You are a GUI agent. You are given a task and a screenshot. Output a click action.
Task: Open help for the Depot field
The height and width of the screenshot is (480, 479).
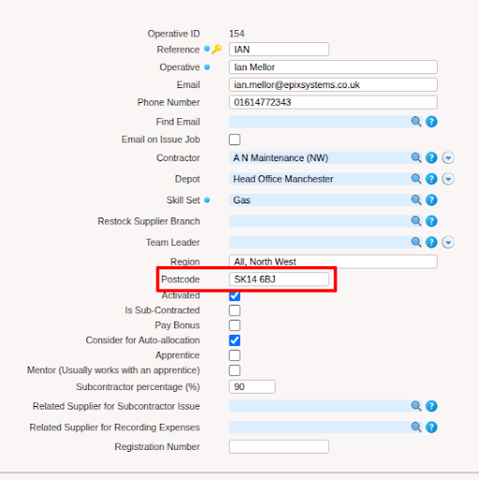(x=431, y=179)
